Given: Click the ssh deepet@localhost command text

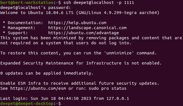Looking at the screenshot, I should (89, 3).
